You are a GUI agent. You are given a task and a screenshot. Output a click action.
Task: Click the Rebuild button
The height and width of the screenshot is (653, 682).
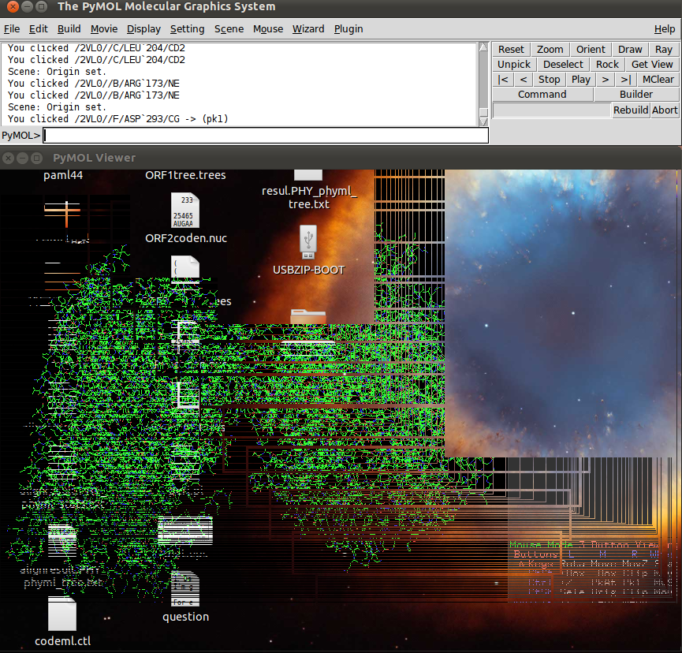(x=631, y=110)
